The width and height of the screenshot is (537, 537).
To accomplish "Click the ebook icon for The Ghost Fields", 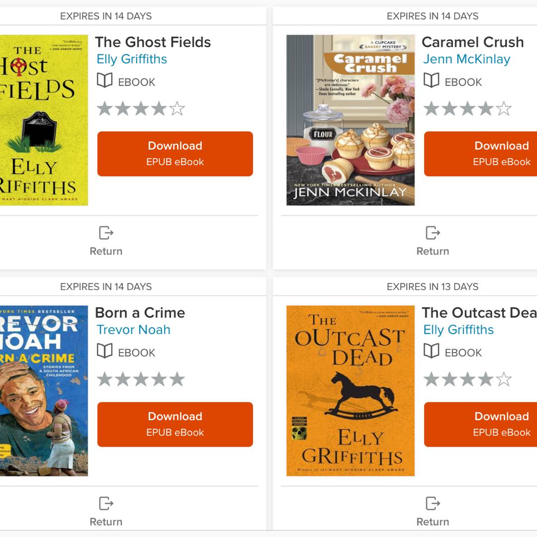I will coord(104,81).
